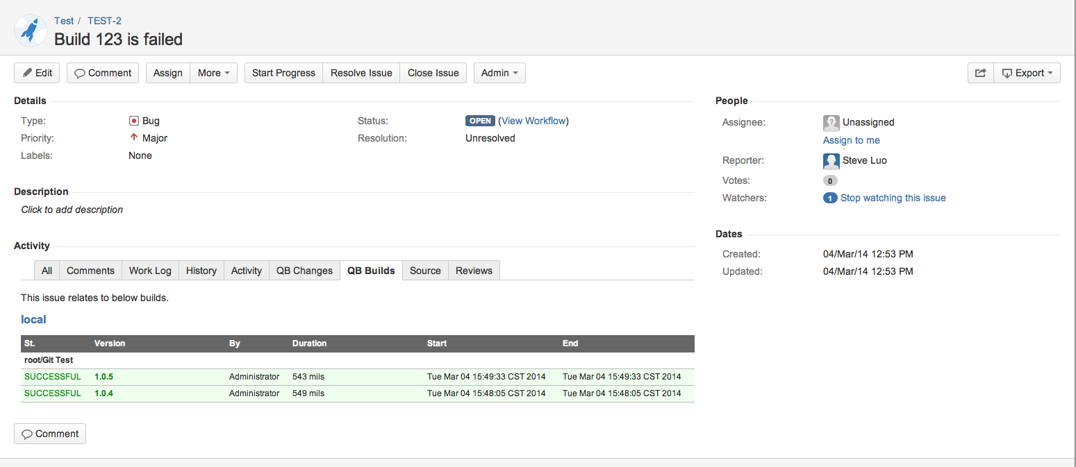
Task: Click the Start column header
Action: pos(437,343)
